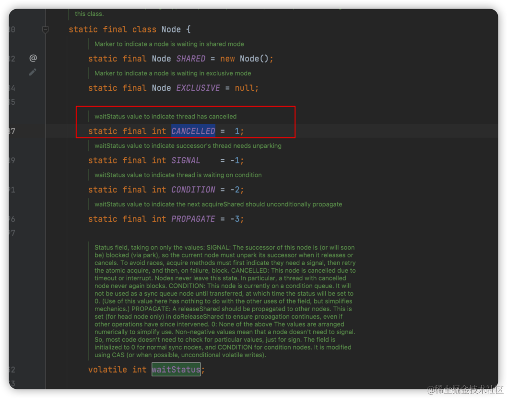Image resolution: width=507 pixels, height=398 pixels.
Task: Click comment 'waitStatus value to indicate thread has cancelled'
Action: tap(165, 117)
